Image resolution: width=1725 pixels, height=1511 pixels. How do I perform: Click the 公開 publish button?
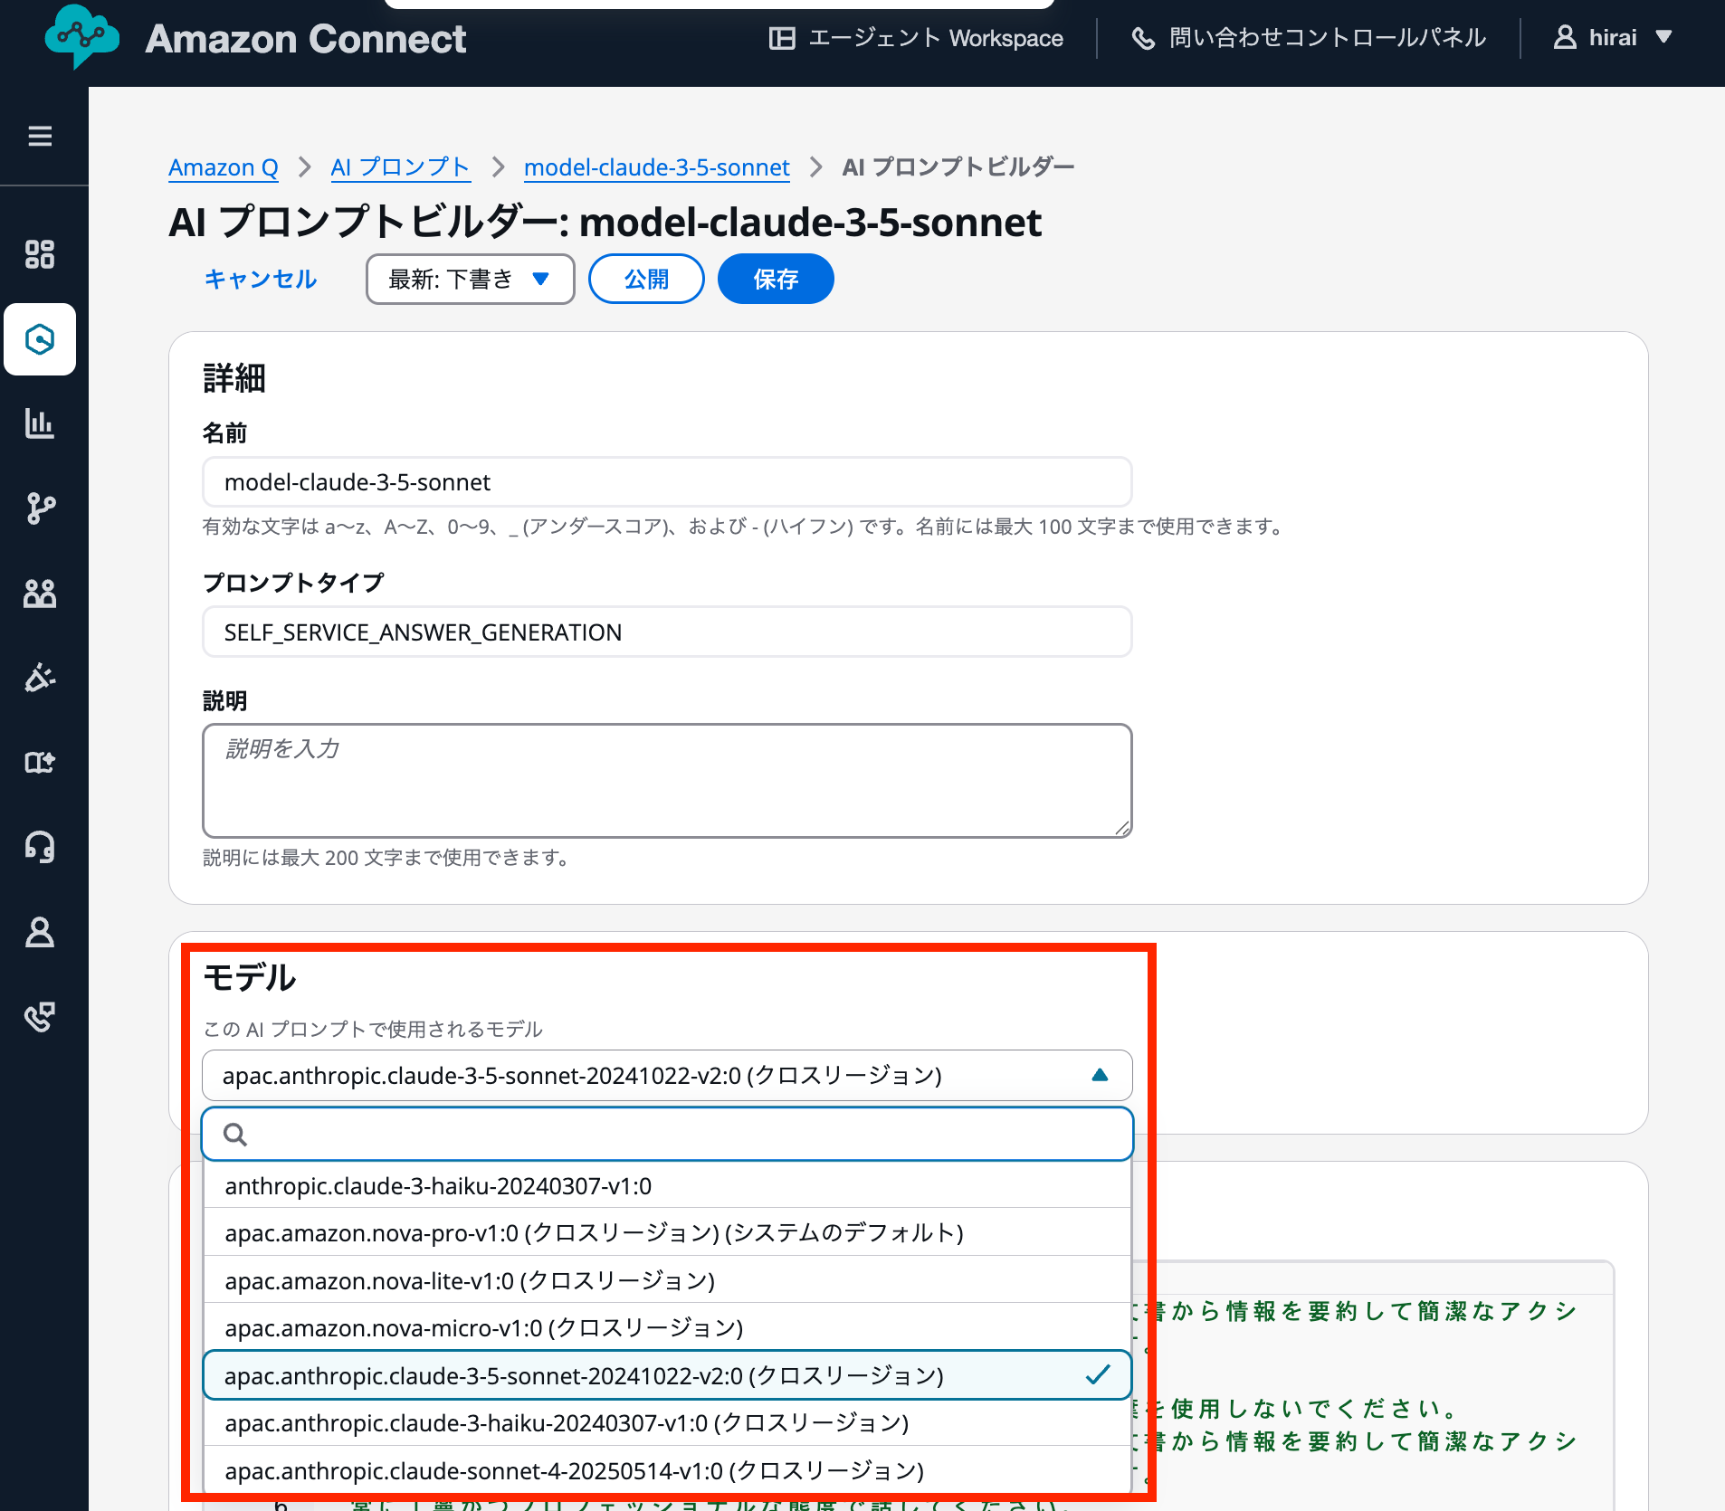[x=646, y=279]
